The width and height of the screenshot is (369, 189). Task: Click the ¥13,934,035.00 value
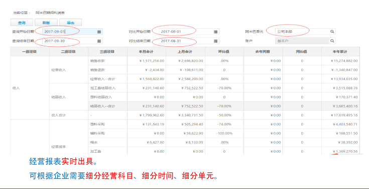(344, 79)
